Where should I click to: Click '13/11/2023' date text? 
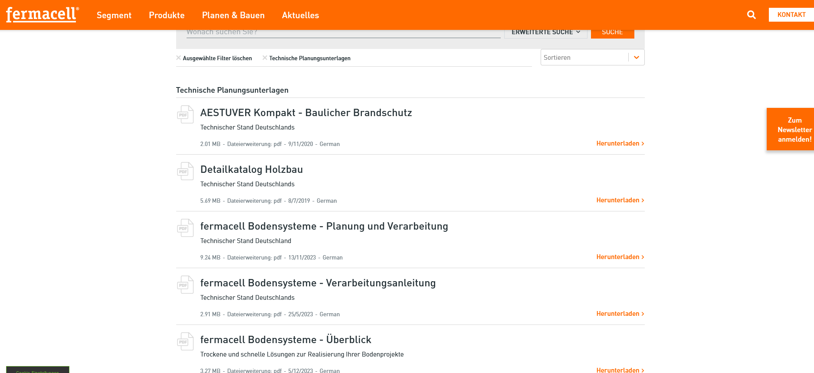click(302, 258)
